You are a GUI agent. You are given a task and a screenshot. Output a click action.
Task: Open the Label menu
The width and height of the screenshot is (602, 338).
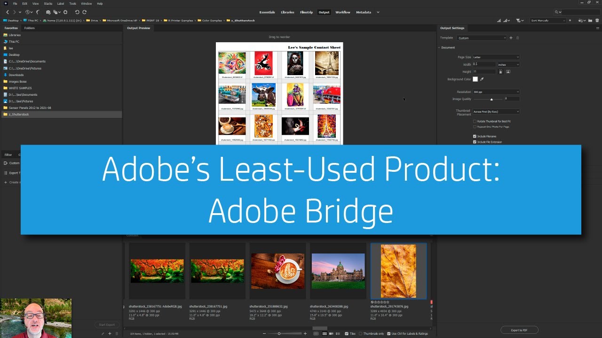pos(61,3)
